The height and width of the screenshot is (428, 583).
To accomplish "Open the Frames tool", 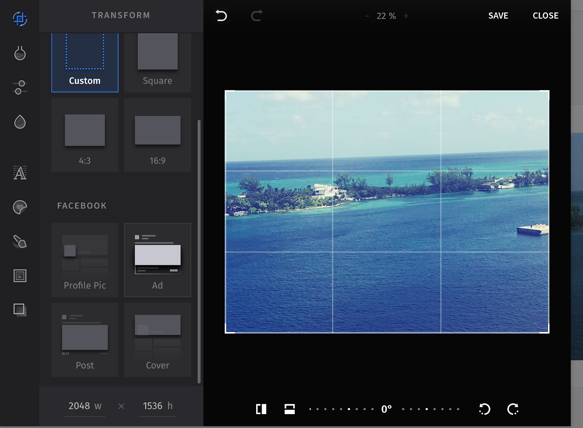I will pos(20,276).
